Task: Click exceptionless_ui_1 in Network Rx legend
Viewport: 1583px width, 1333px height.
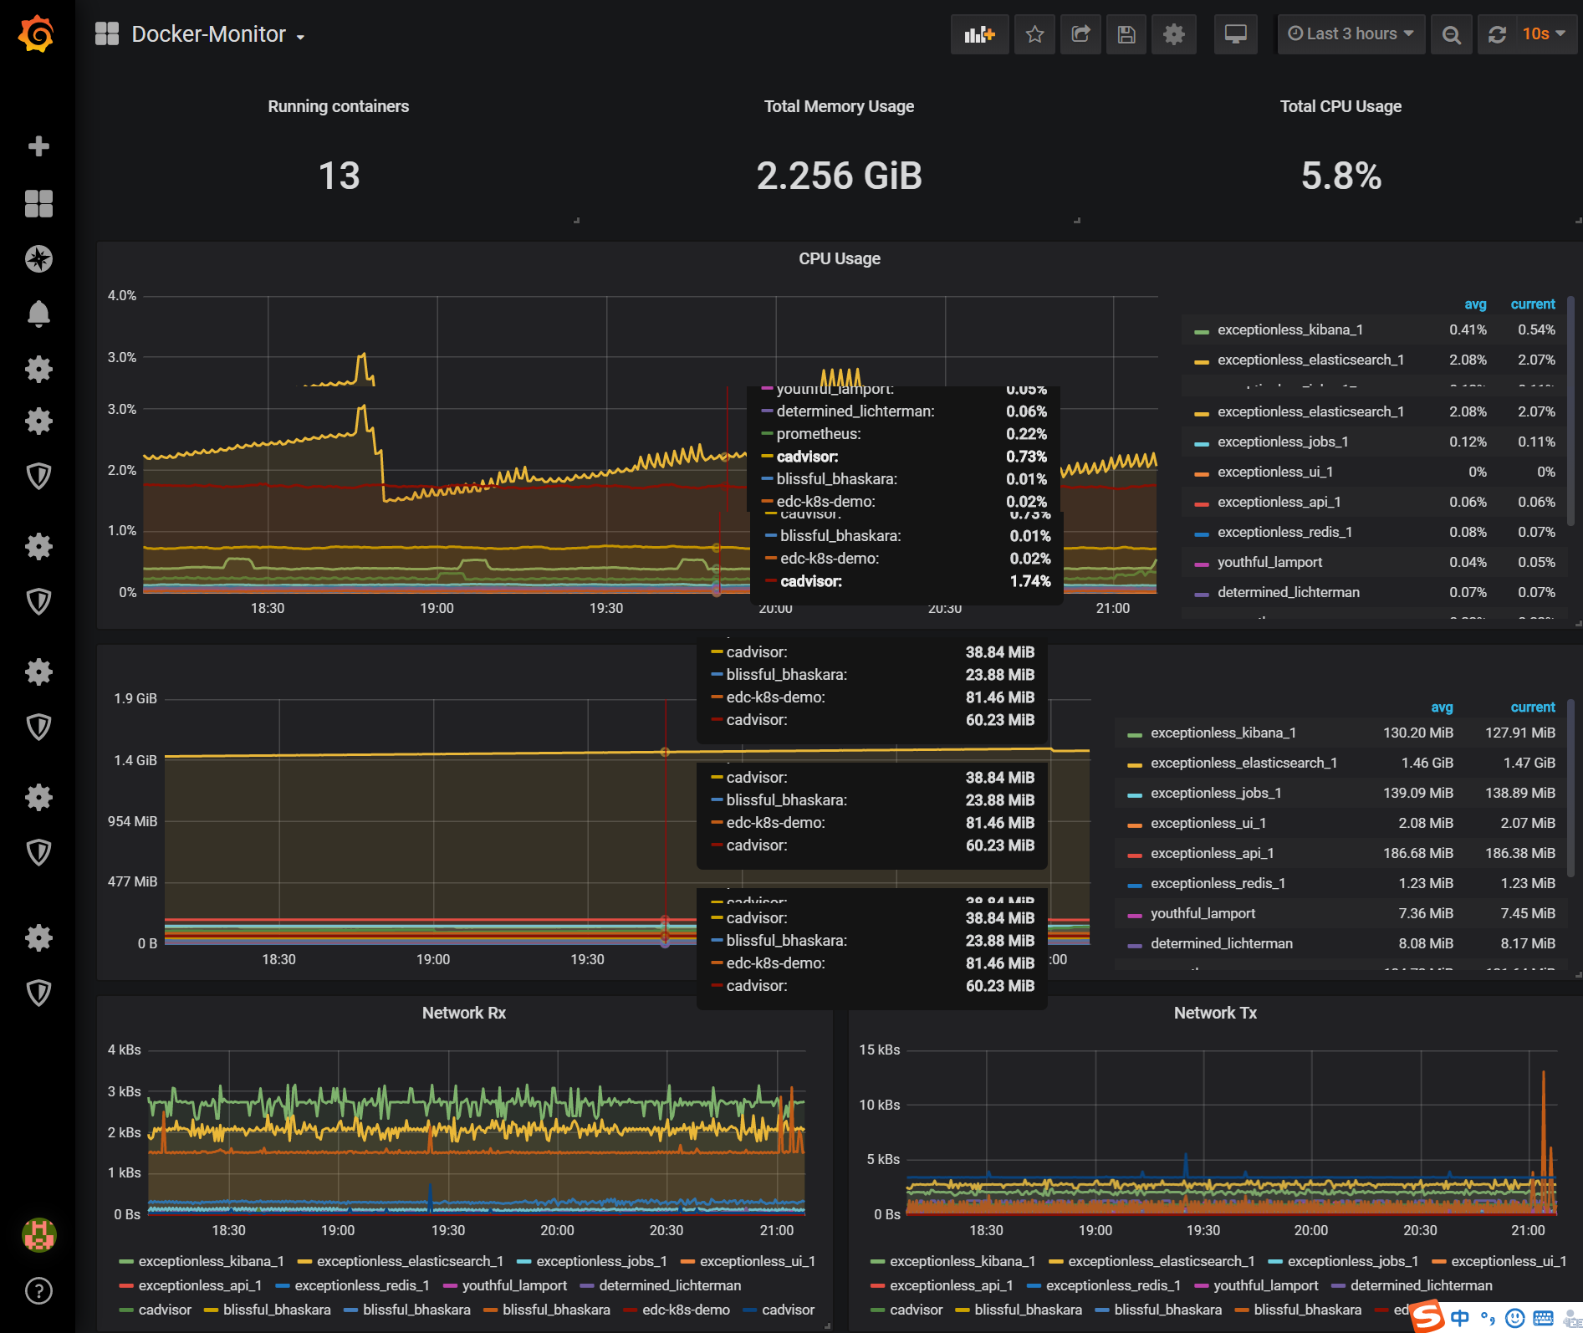Action: [x=757, y=1261]
